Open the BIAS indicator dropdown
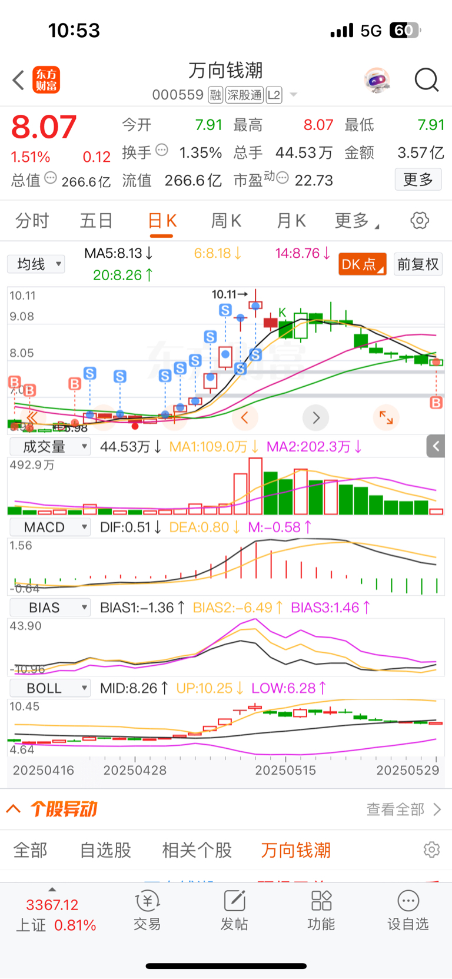 50,608
